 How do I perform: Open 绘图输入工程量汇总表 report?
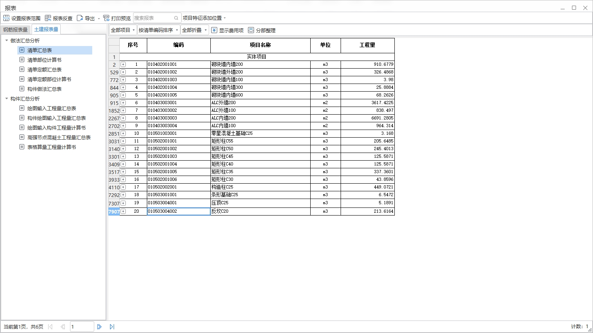pyautogui.click(x=52, y=108)
